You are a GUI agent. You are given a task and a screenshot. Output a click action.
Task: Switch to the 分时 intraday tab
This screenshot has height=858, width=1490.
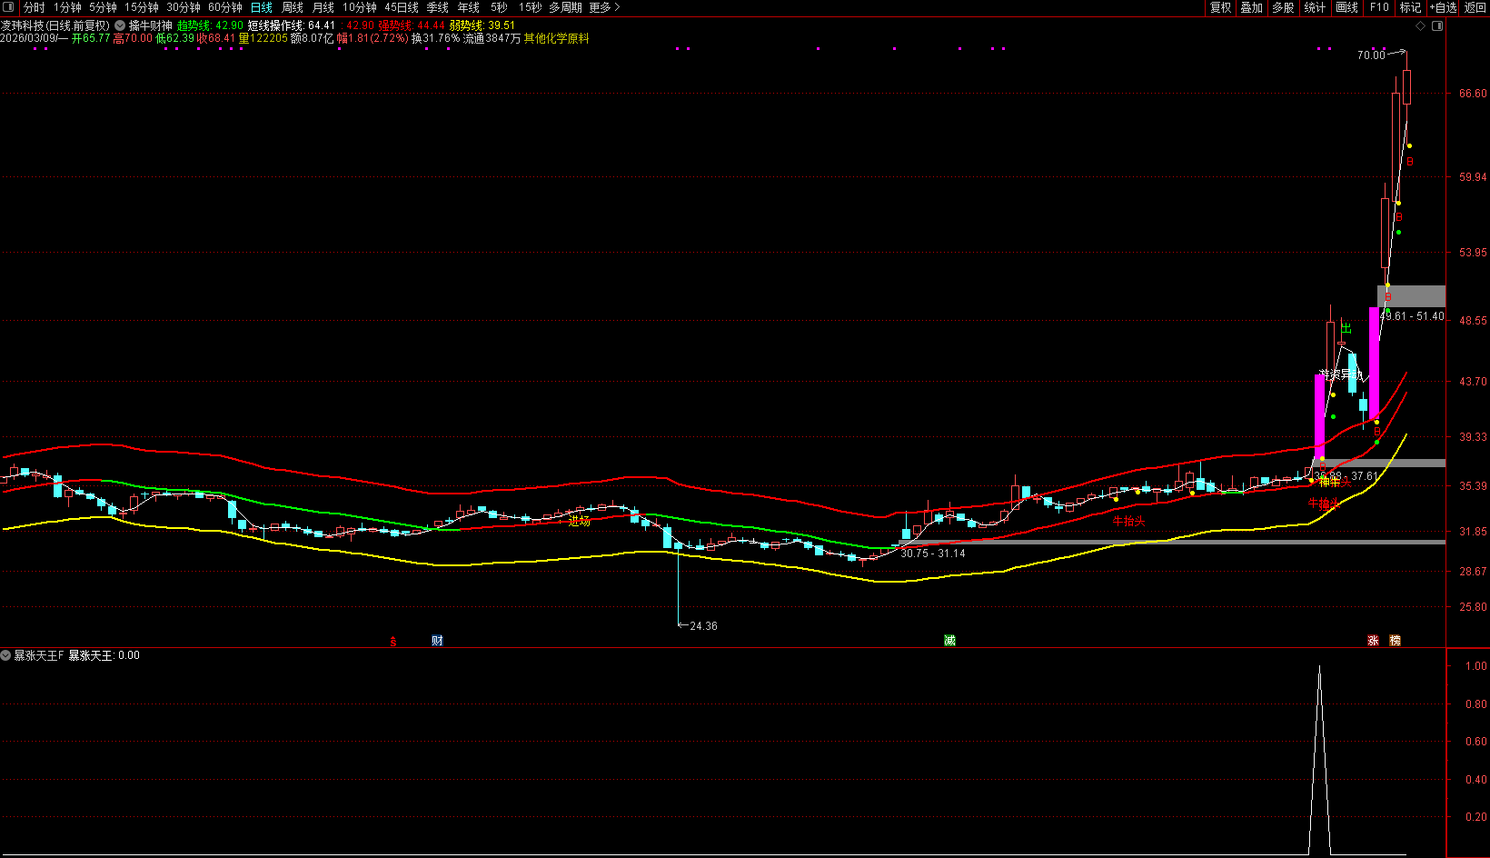point(34,7)
